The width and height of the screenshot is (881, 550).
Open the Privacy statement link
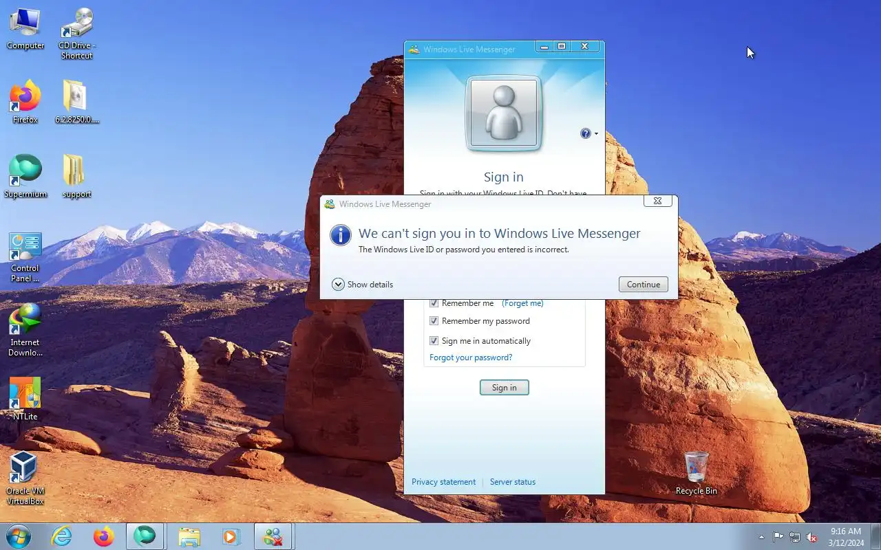click(x=444, y=482)
